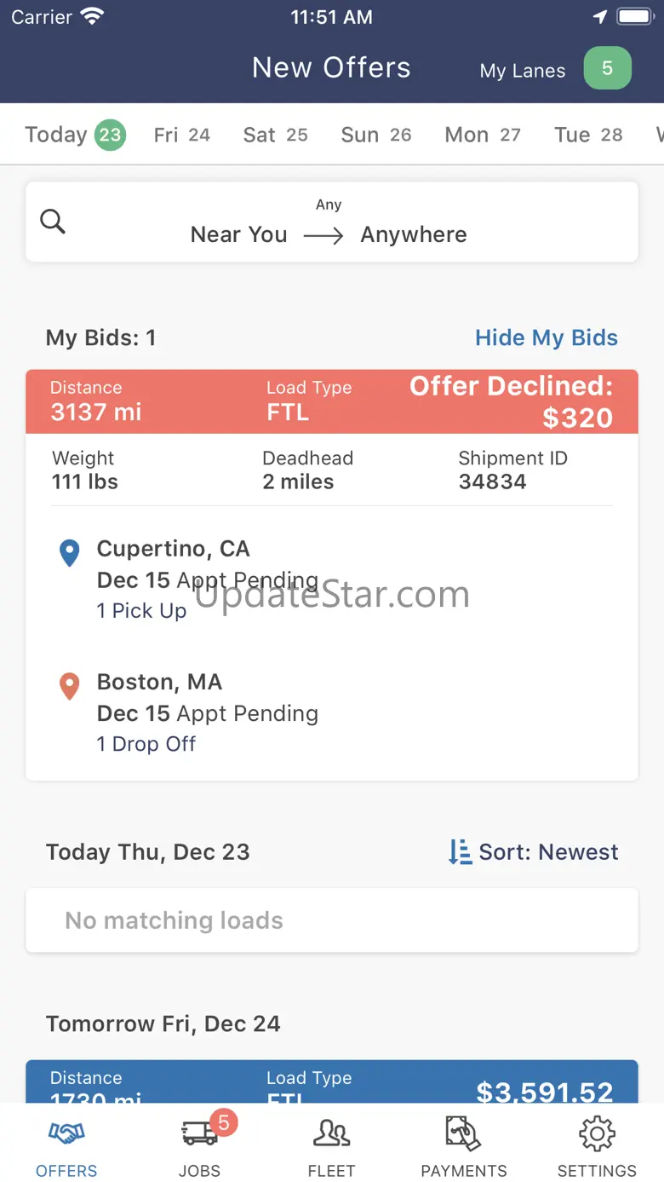The width and height of the screenshot is (664, 1182).
Task: Tap the sort order icon
Action: [x=460, y=852]
